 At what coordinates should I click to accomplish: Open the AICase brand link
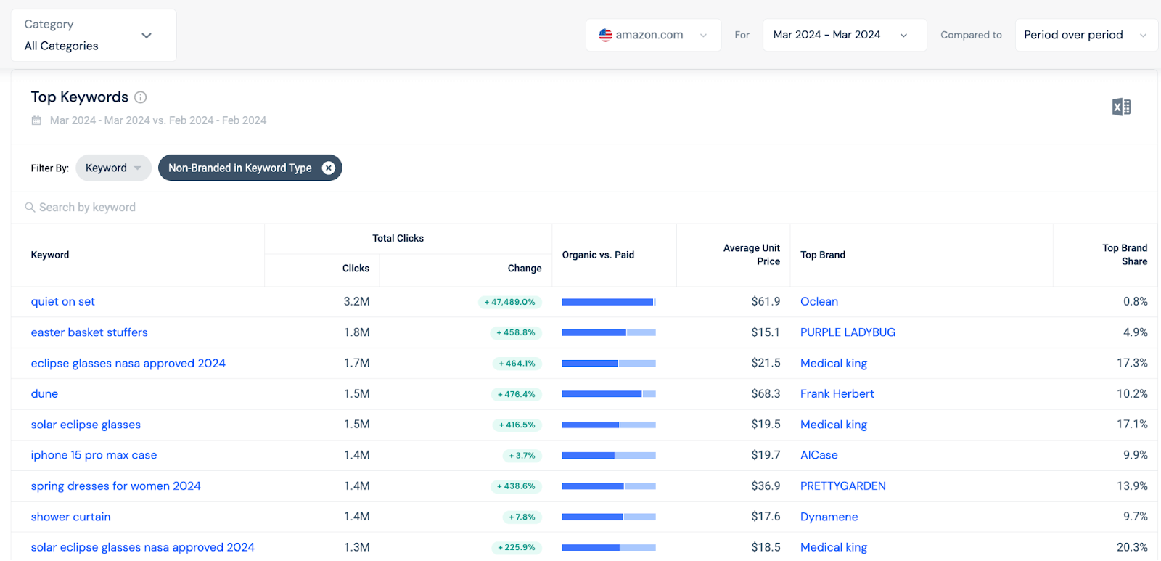click(x=819, y=455)
